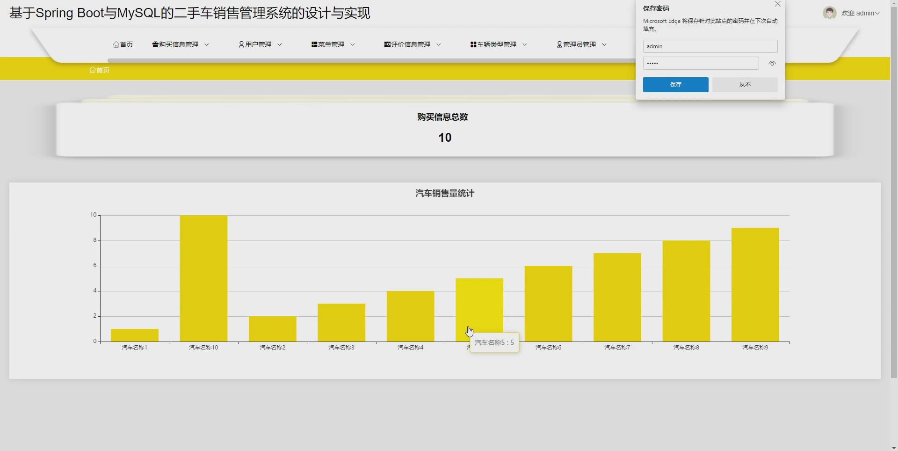Screen dimensions: 898x451
Task: Open the 评价信息管理 menu
Action: click(x=413, y=44)
